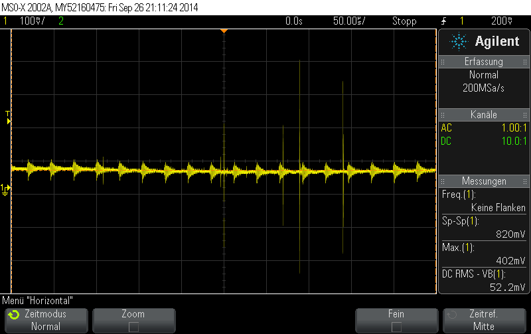Click the 100 mV/div channel 1 scale
Image resolution: width=531 pixels, height=334 pixels.
point(32,21)
